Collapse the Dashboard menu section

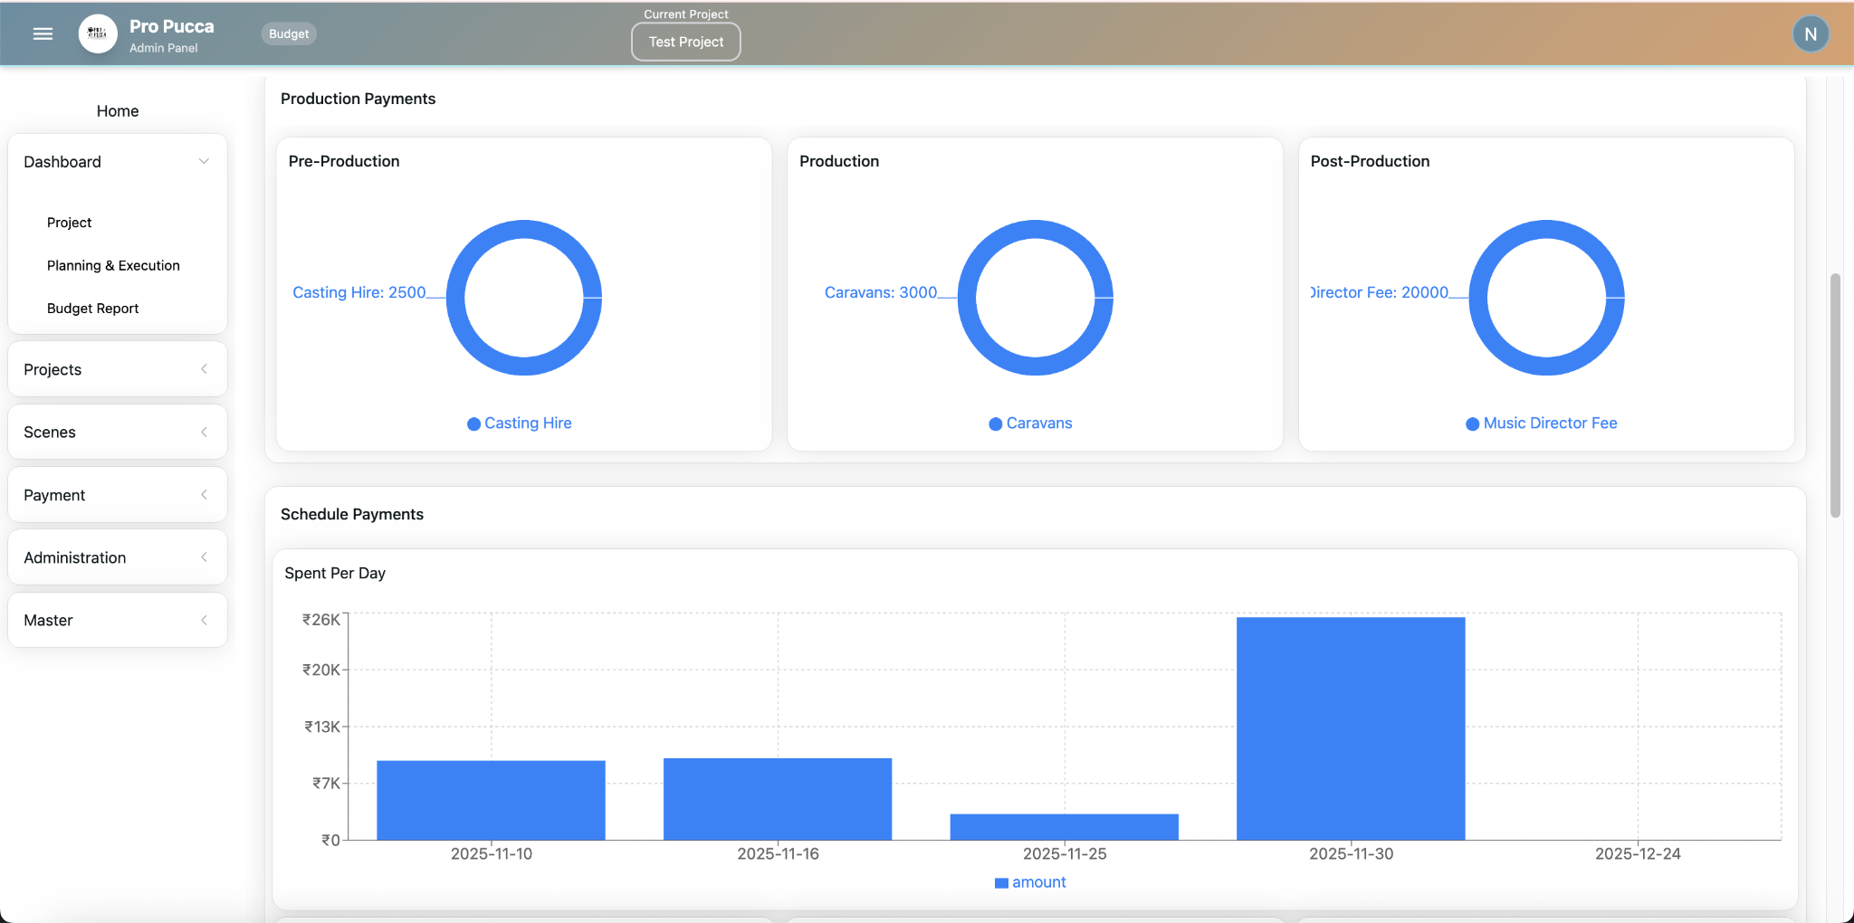117,162
